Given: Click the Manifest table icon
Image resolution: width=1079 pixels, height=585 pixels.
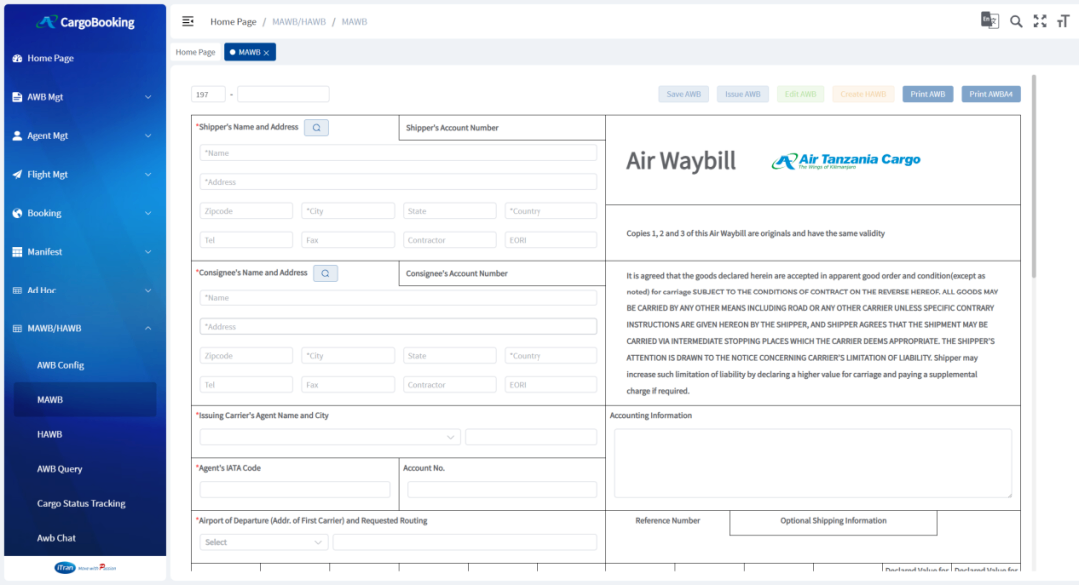Looking at the screenshot, I should pyautogui.click(x=17, y=252).
